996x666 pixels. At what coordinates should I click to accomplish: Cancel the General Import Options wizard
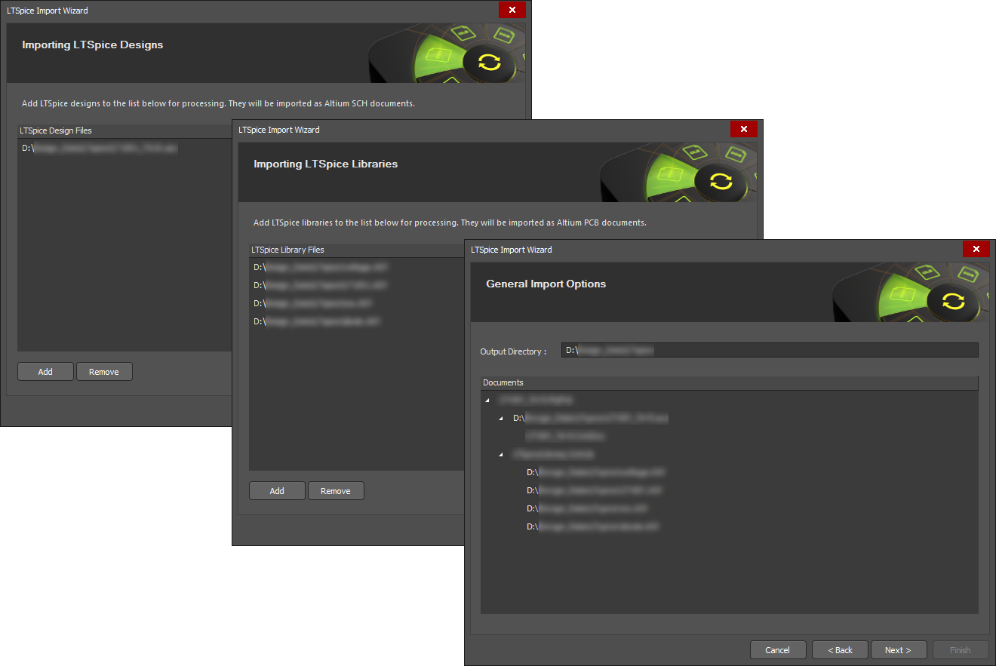click(x=778, y=650)
